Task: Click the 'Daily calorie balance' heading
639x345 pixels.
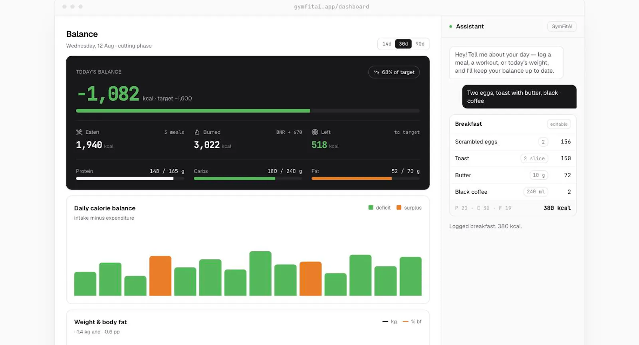Action: pyautogui.click(x=105, y=208)
